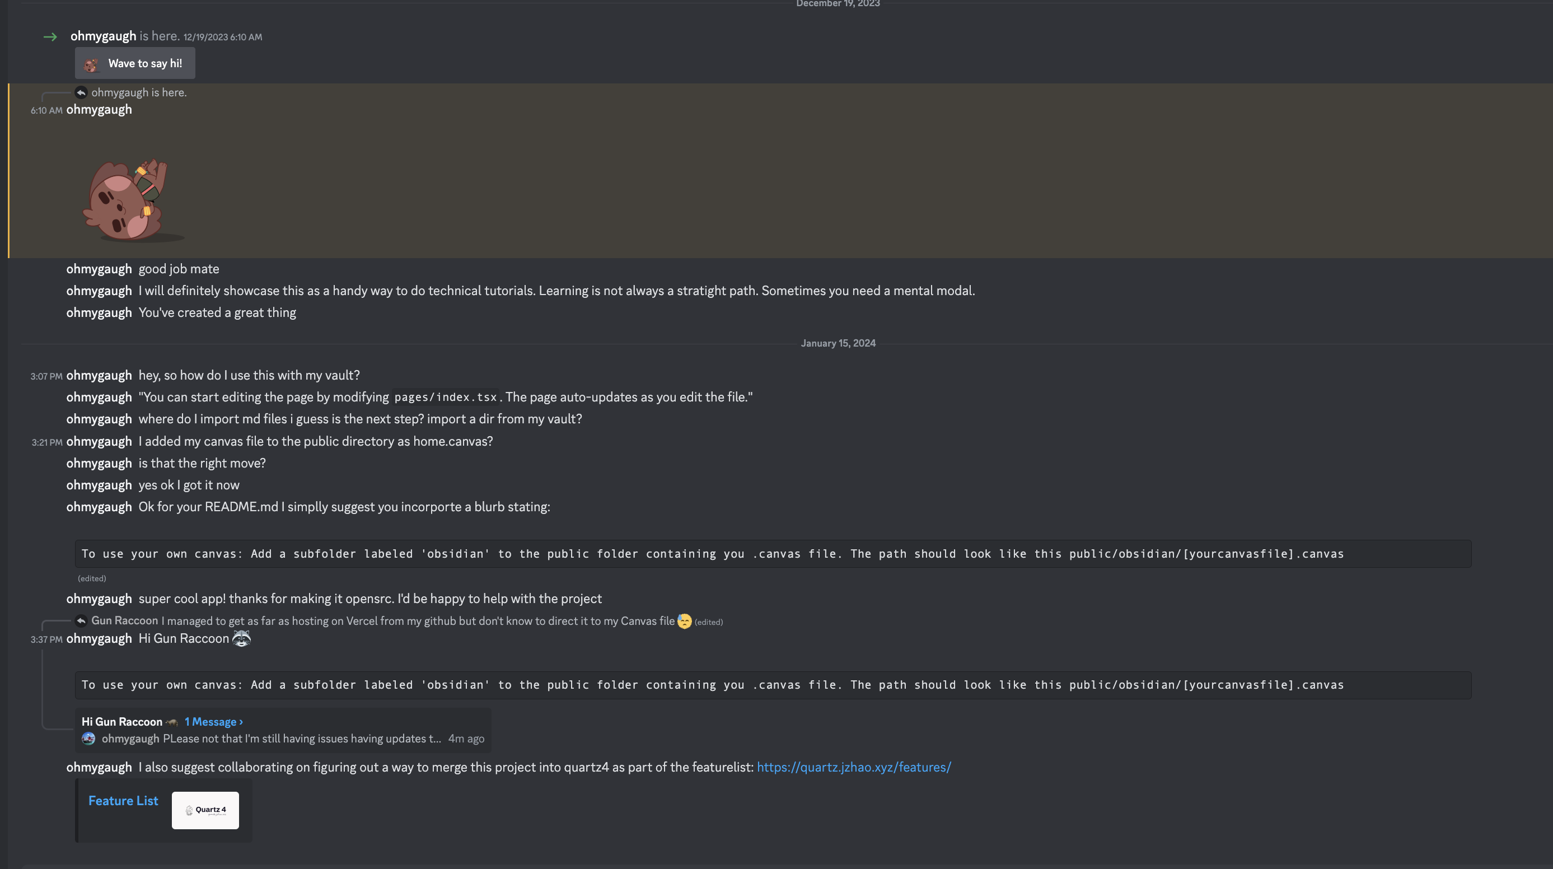This screenshot has width=1553, height=869.
Task: Open the 'Feature List' embed title
Action: click(x=123, y=801)
